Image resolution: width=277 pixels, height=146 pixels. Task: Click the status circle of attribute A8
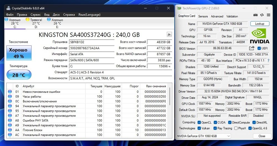pos(10,120)
